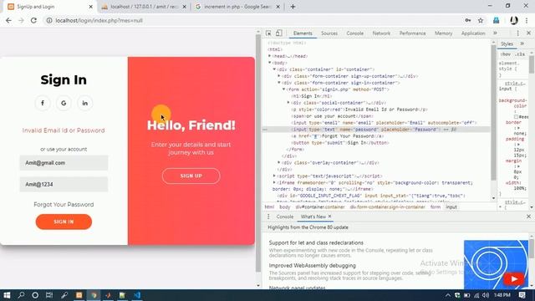This screenshot has width=535, height=301.
Task: Click the LinkedIn sign-in icon
Action: (x=84, y=103)
